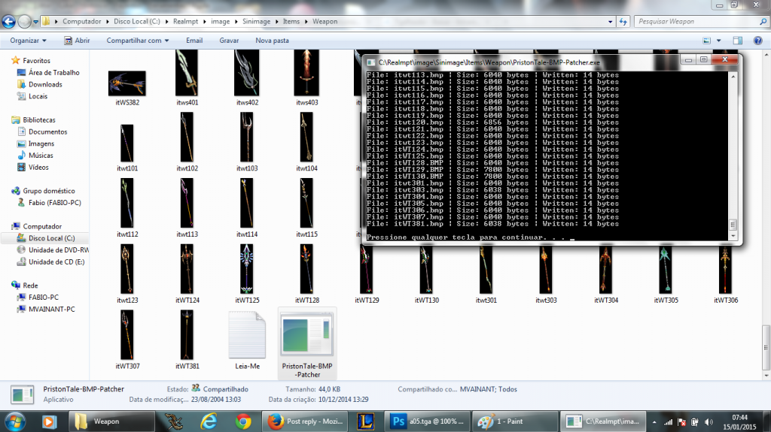Open the view options dropdown arrow
Viewport: 771px width, 432px height.
[x=718, y=41]
